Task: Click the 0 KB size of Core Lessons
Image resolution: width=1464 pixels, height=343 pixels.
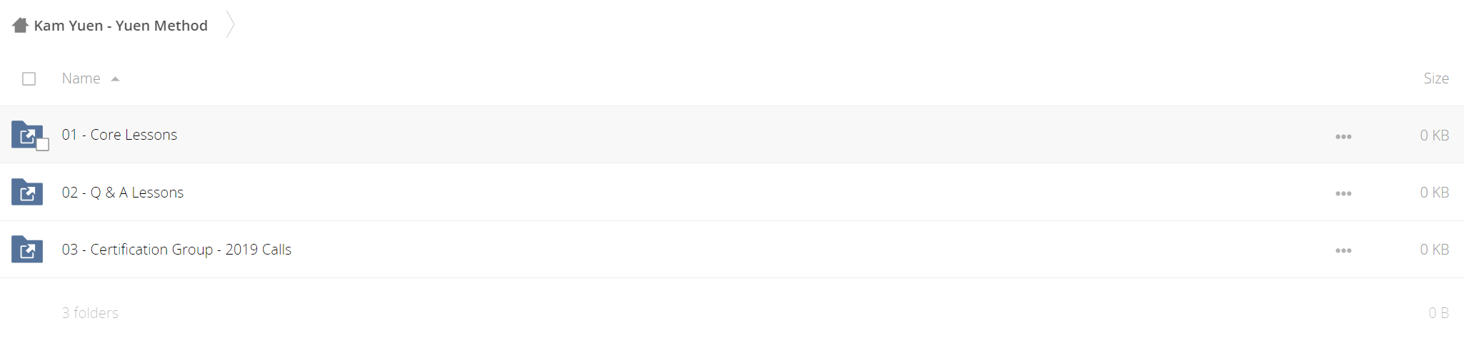Action: [1434, 135]
